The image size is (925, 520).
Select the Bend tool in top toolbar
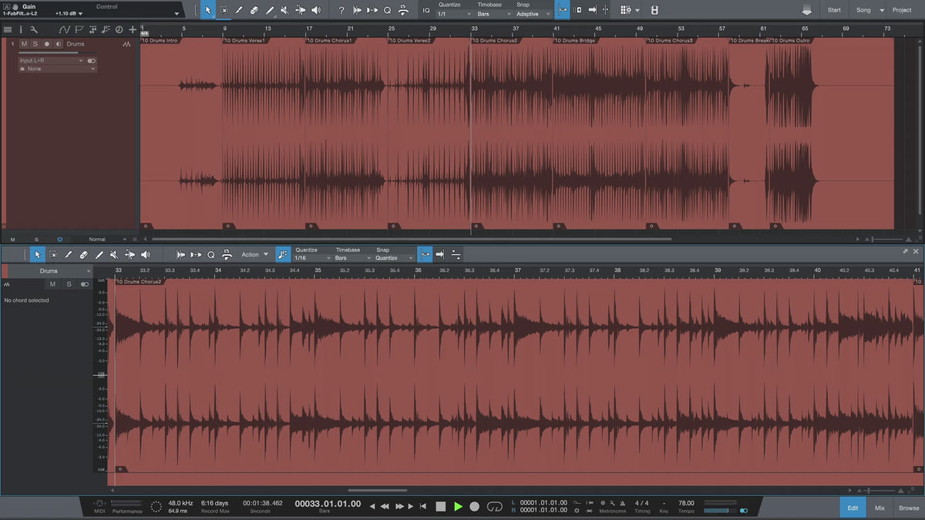click(x=300, y=10)
